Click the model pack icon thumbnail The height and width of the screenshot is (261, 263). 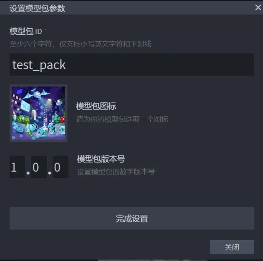(x=38, y=114)
